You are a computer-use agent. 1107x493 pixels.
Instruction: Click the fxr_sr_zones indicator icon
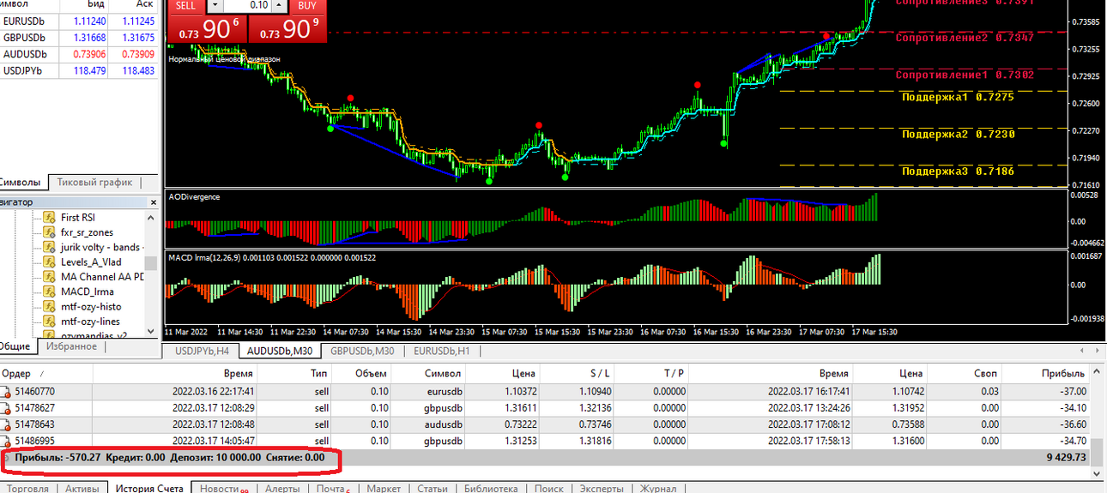[49, 232]
